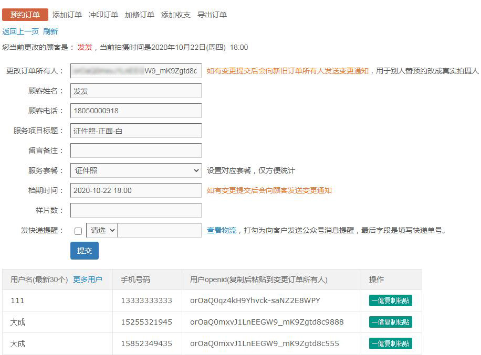481x355 pixels.
Task: Open the 请选 courier dropdown
Action: click(102, 230)
